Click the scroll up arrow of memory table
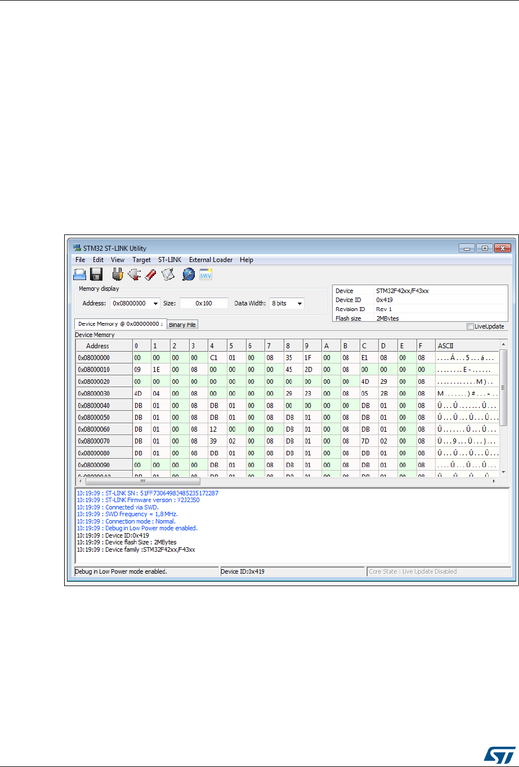 504,344
